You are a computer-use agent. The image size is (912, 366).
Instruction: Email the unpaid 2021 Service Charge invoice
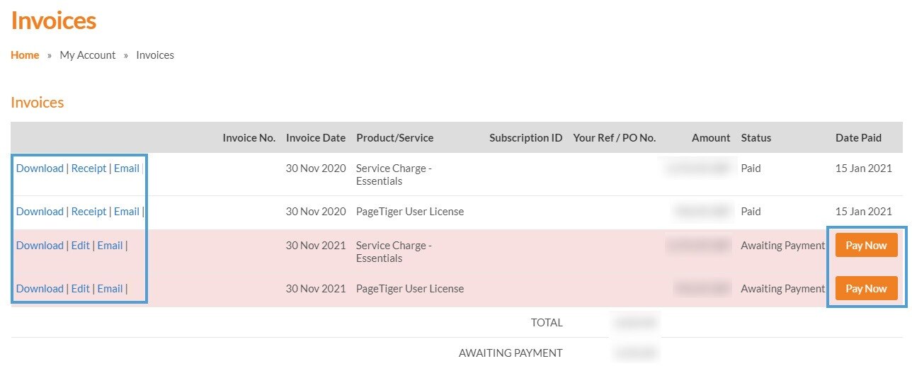click(110, 246)
